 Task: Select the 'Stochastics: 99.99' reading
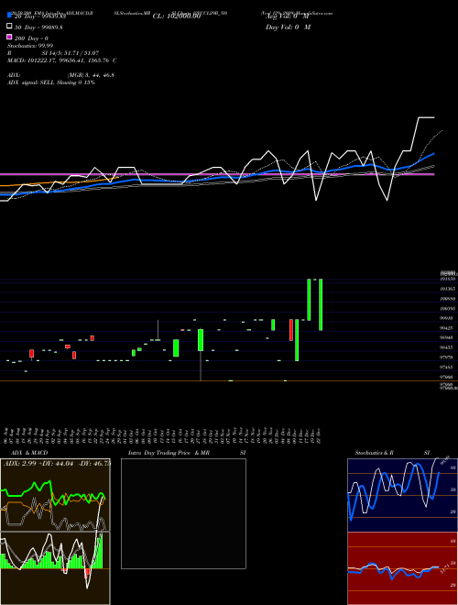(x=30, y=46)
